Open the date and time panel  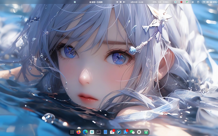tap(137, 2)
